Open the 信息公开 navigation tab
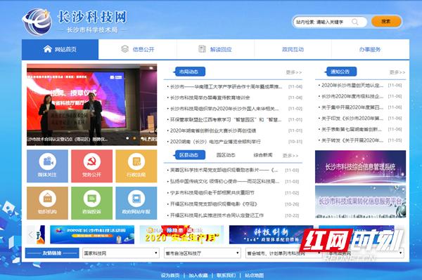The image size is (422, 280). (x=138, y=49)
